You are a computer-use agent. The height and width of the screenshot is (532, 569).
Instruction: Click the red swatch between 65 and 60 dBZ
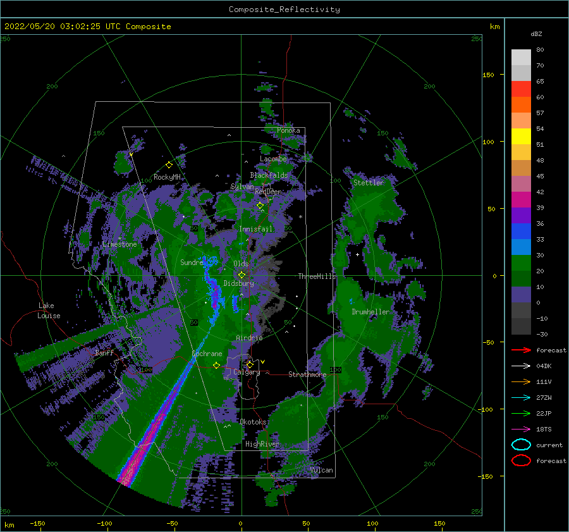tap(521, 89)
